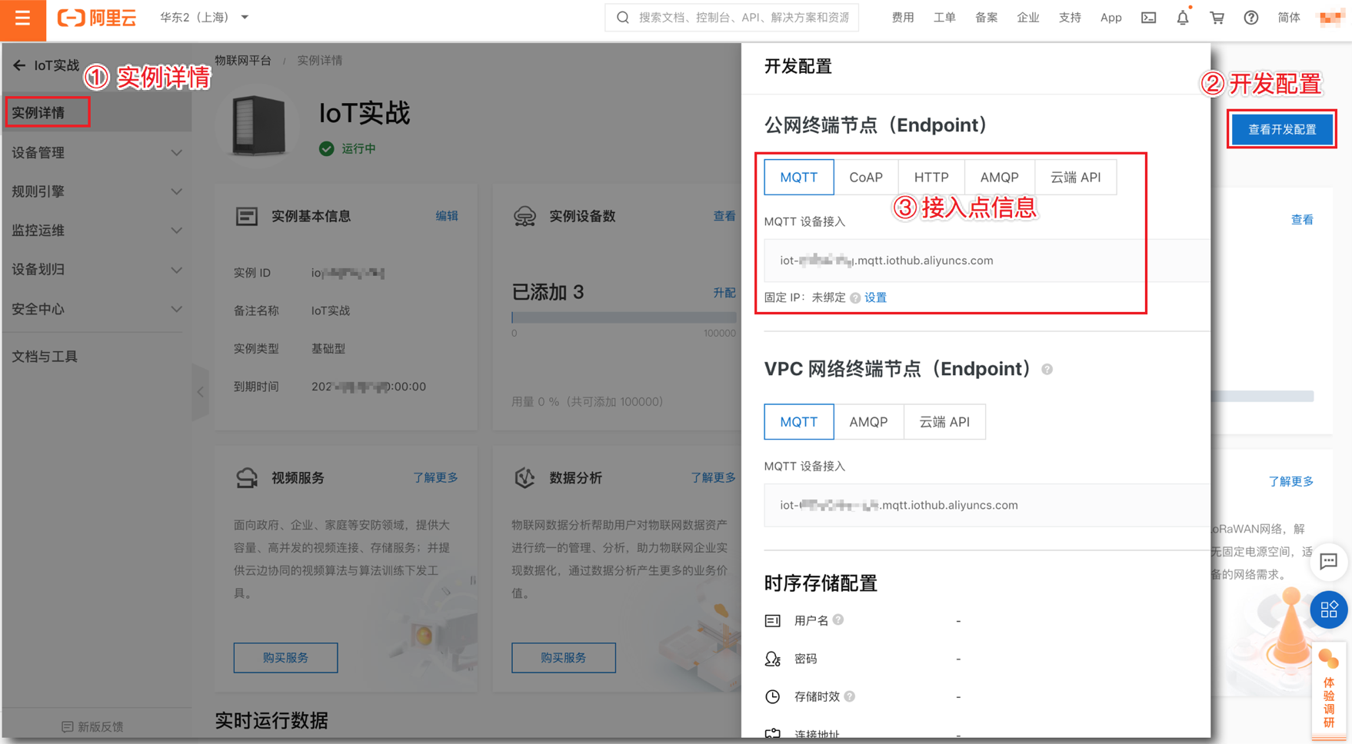
Task: Click 了解更多 for 数据分析
Action: [x=714, y=477]
